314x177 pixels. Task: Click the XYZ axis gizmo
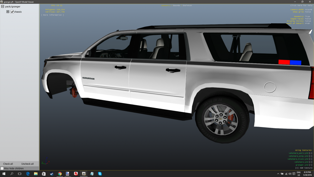pyautogui.click(x=46, y=161)
